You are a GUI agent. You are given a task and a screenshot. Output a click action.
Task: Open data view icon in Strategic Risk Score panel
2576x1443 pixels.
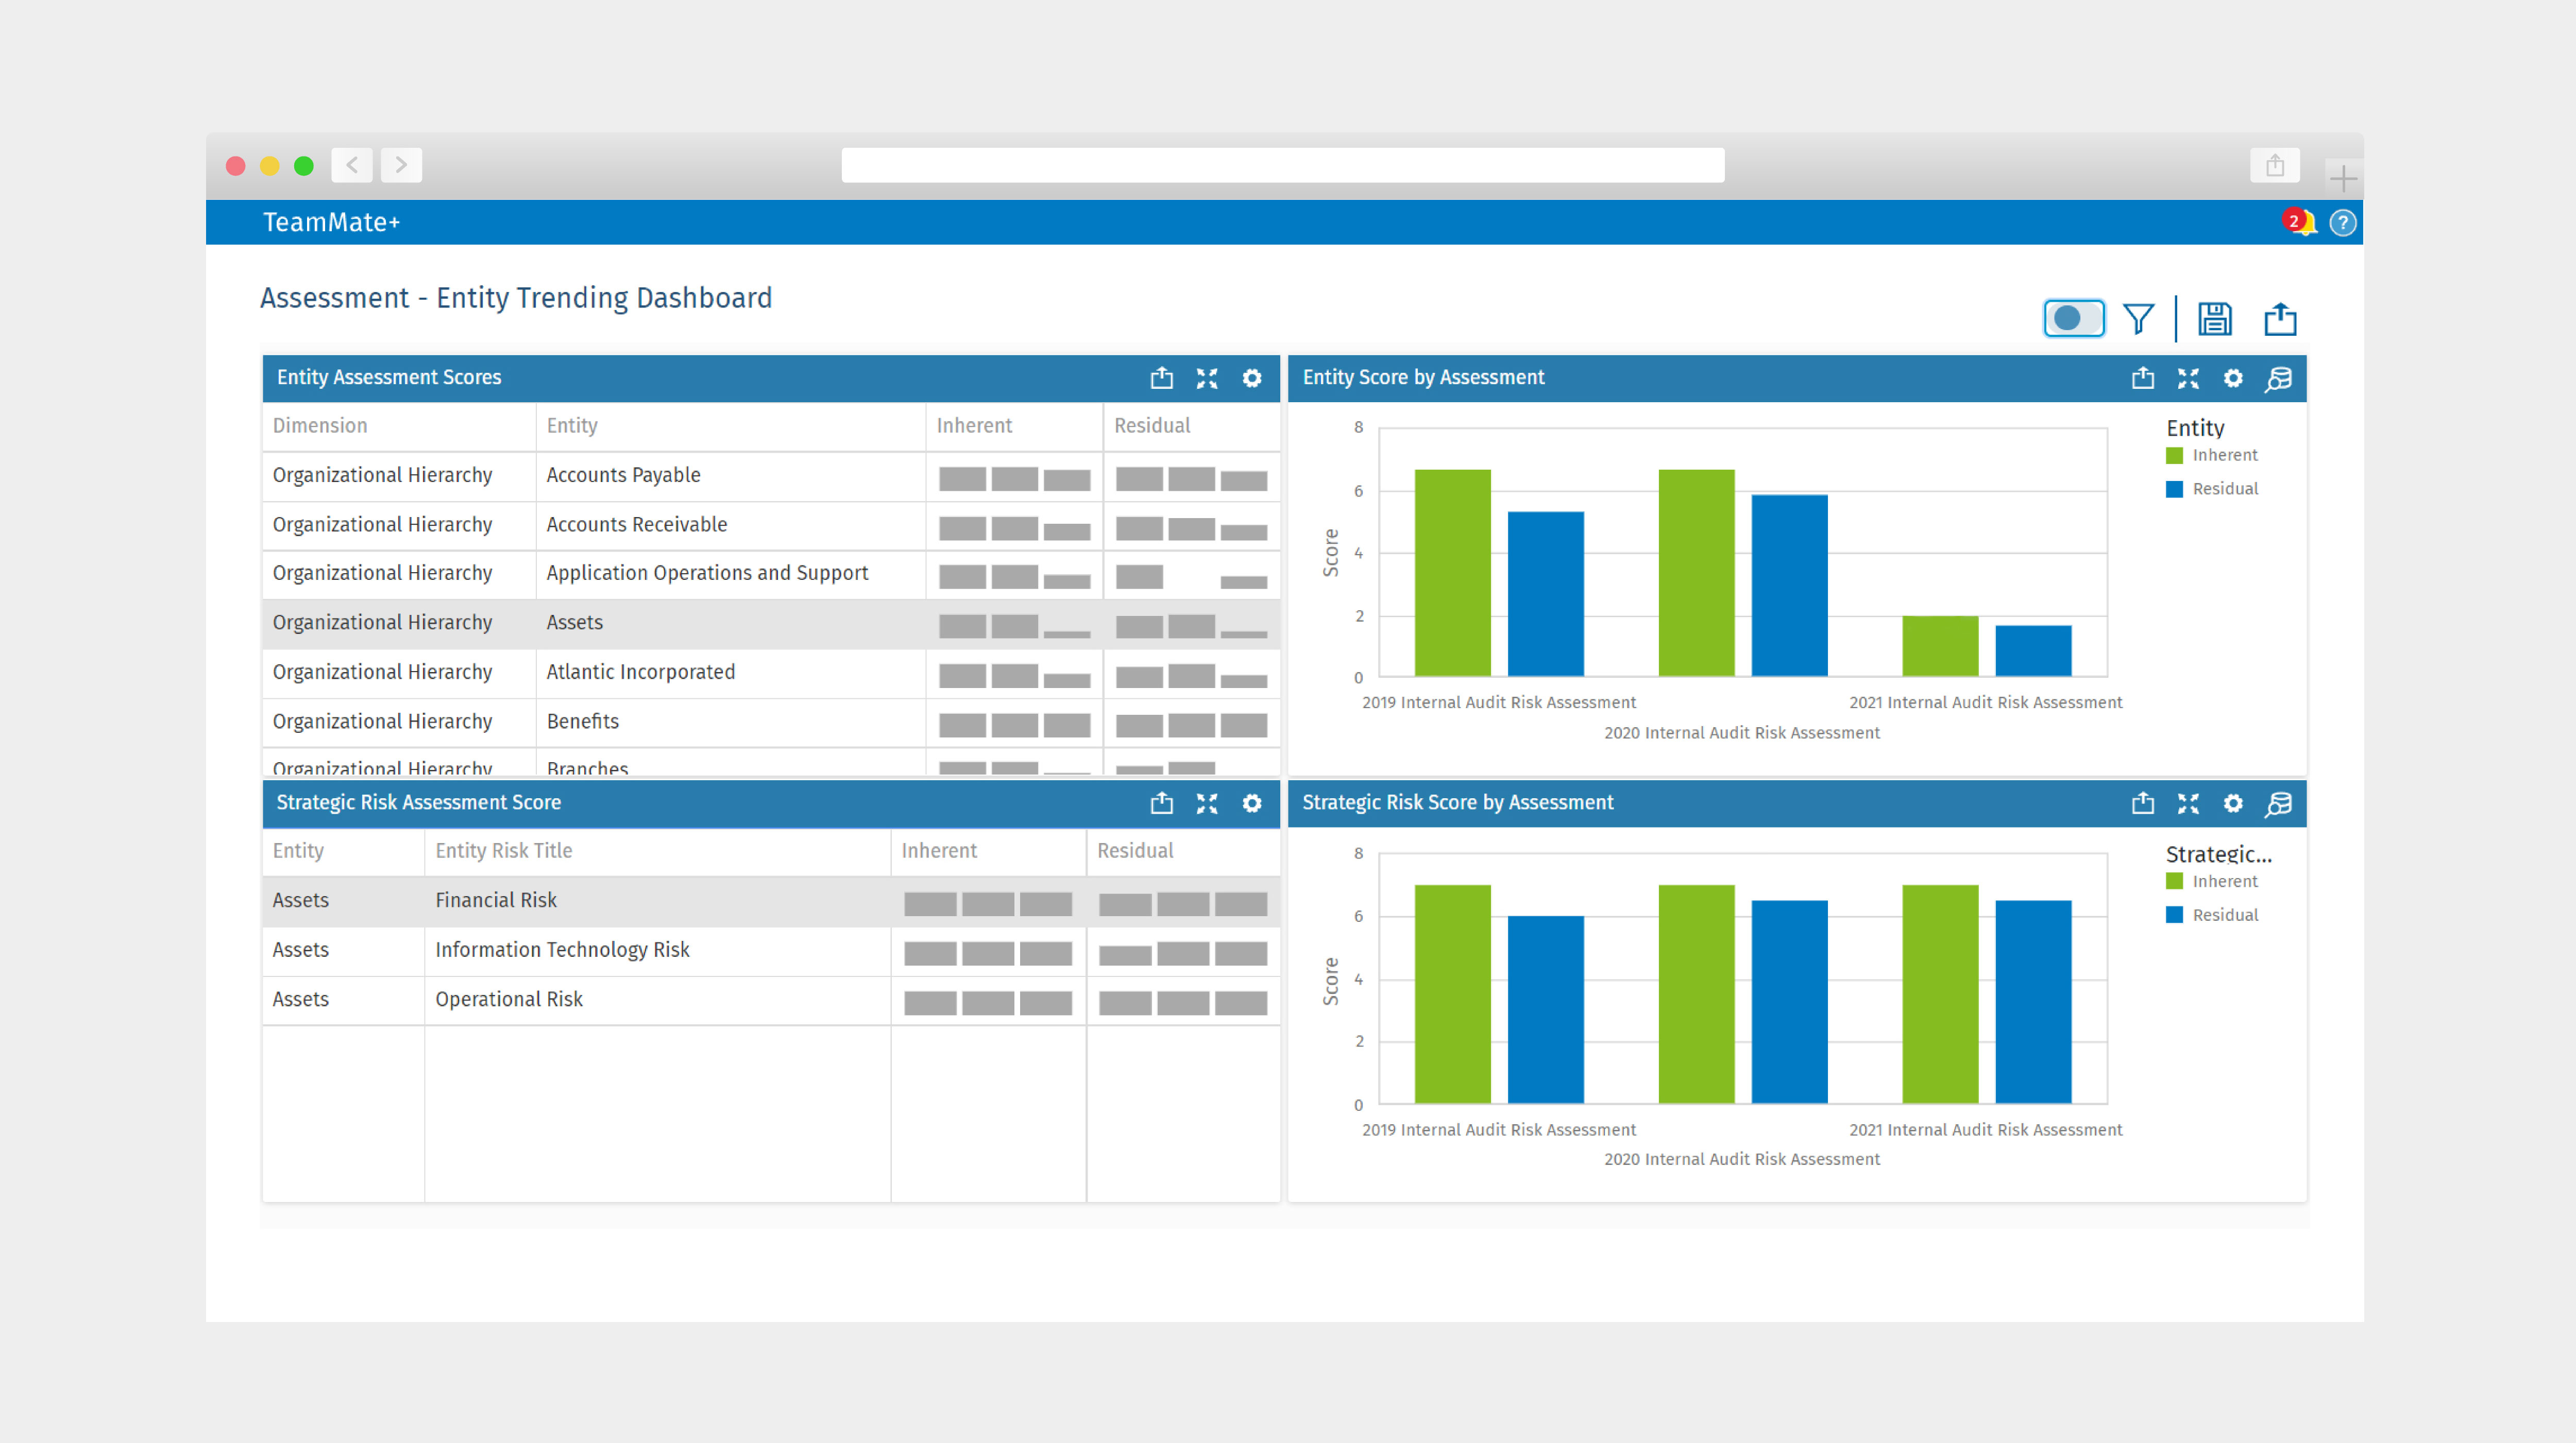2278,803
